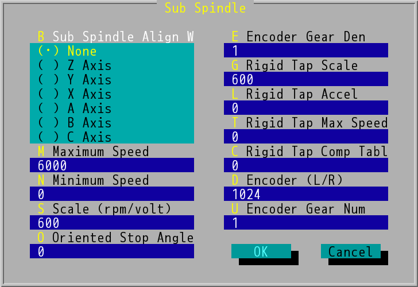
Task: Click the Rigid Tap Accel label
Action: [295, 94]
